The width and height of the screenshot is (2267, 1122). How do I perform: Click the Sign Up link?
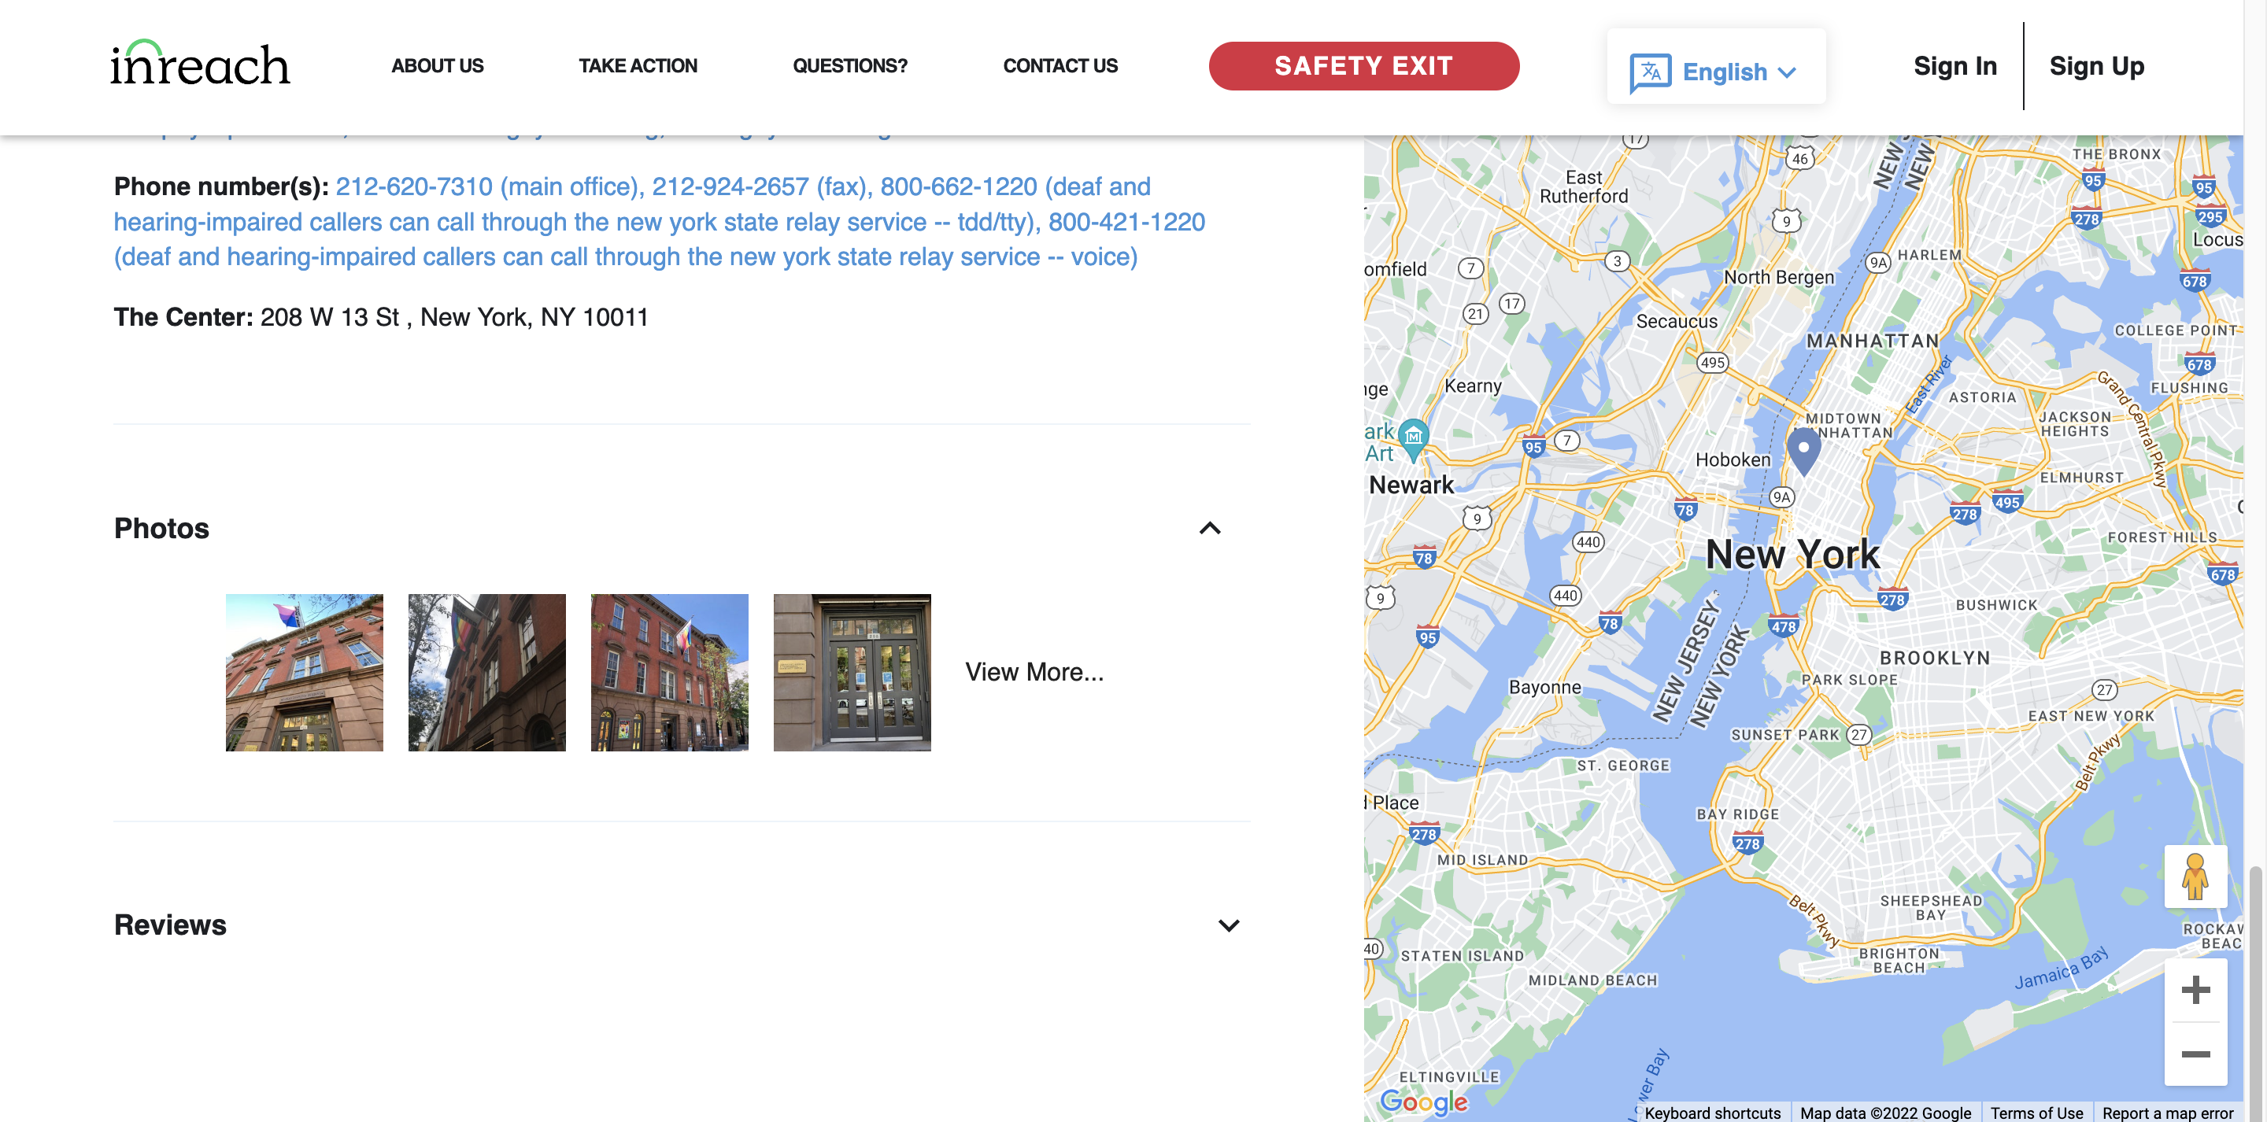tap(2095, 66)
